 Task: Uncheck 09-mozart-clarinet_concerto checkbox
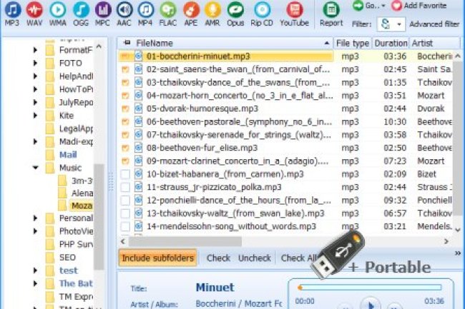[x=125, y=161]
